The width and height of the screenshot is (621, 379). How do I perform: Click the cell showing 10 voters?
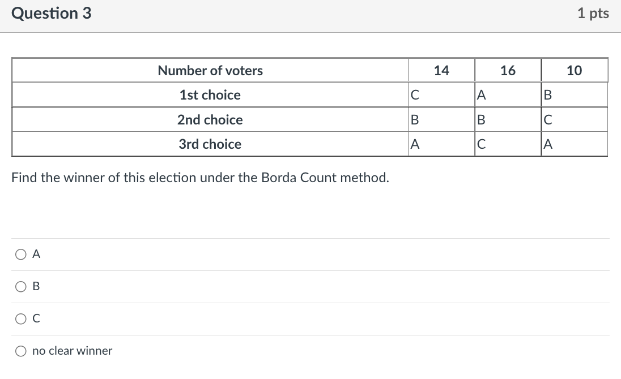[x=574, y=70]
